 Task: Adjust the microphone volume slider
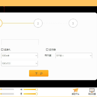coord(31,94)
